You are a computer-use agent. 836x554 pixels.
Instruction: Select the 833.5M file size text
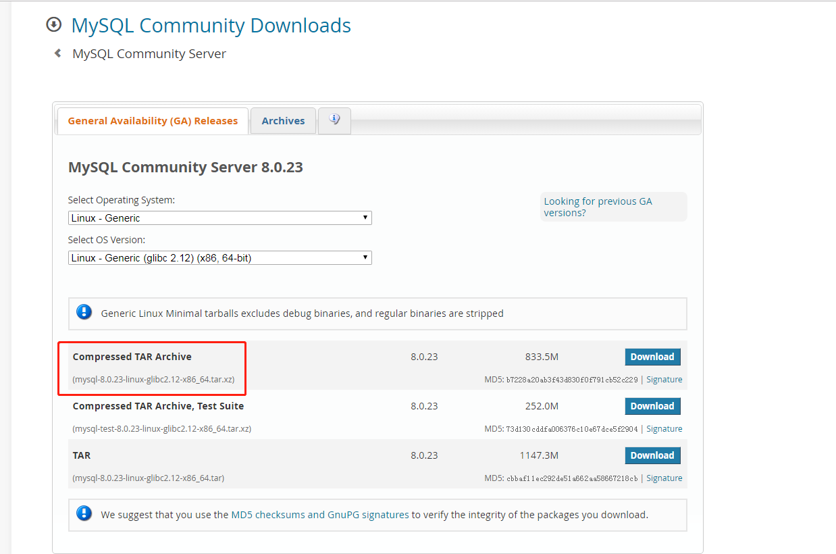[x=542, y=357]
